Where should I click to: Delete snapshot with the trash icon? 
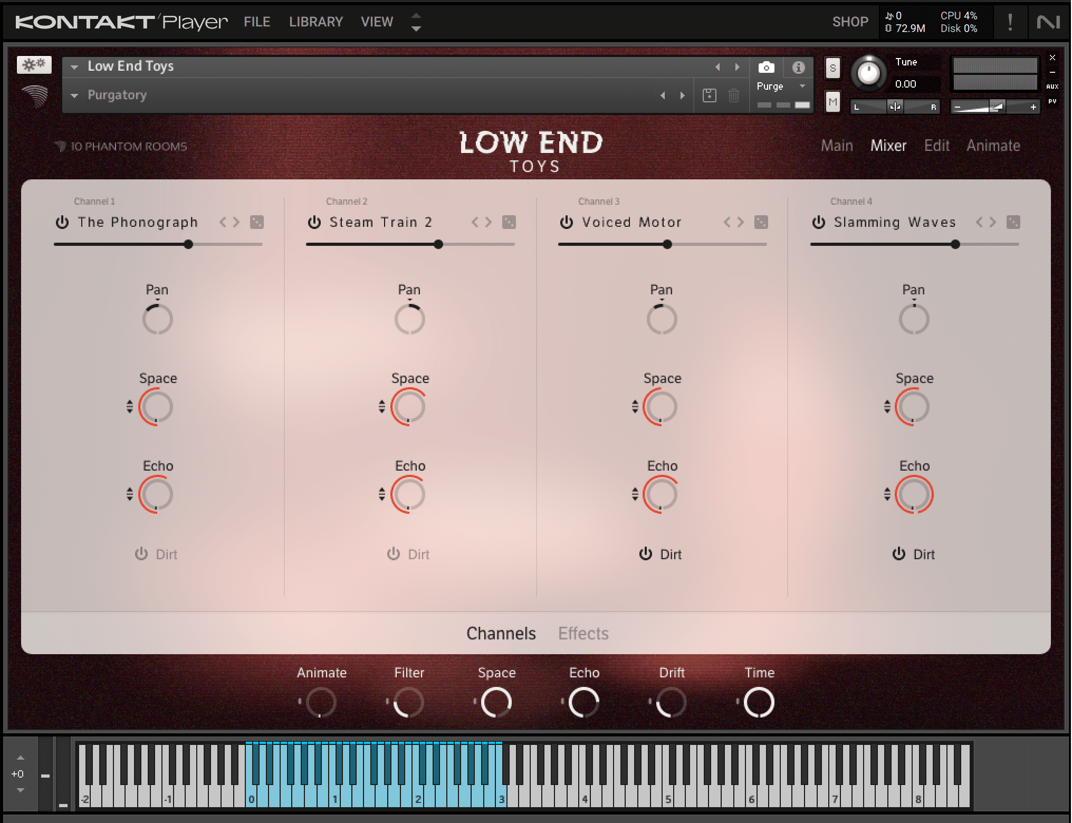[734, 95]
